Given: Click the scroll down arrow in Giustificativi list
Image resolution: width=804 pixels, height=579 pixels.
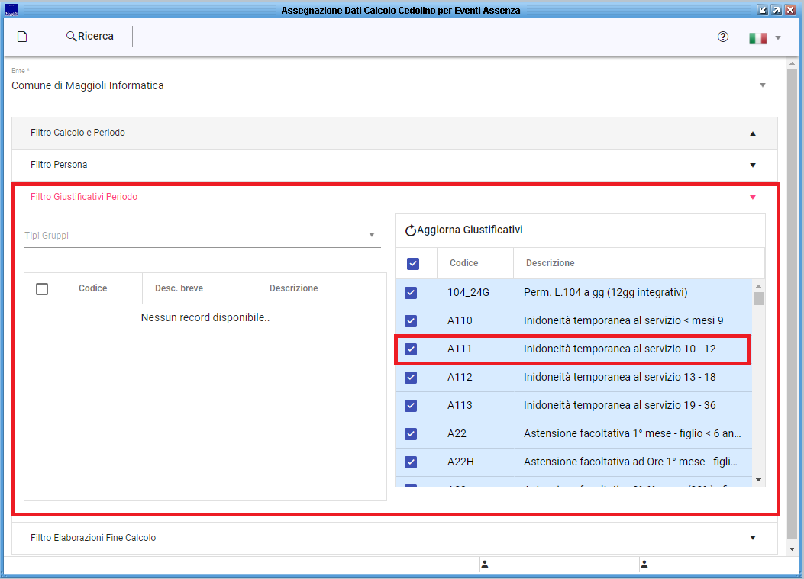Looking at the screenshot, I should click(758, 480).
